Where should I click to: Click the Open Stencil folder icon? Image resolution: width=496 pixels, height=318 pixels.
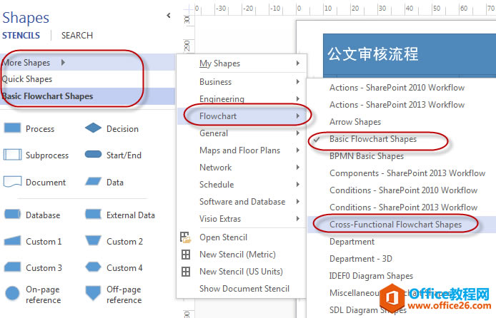(x=186, y=237)
